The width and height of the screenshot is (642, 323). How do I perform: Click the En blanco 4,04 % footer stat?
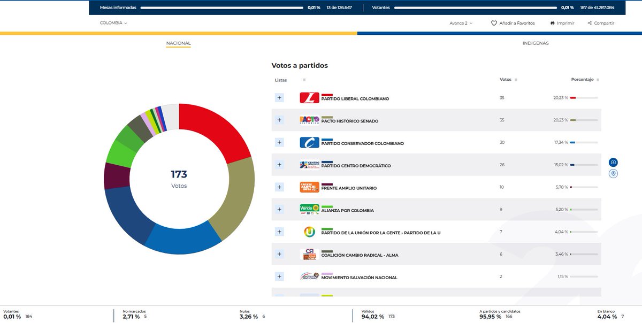610,314
